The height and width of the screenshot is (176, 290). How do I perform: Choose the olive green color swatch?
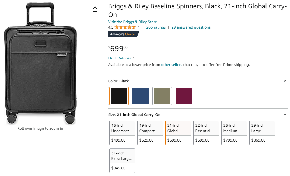(162, 96)
